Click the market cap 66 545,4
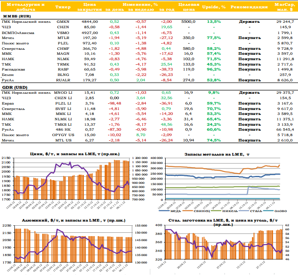The image size is (298, 278). pyautogui.click(x=285, y=129)
